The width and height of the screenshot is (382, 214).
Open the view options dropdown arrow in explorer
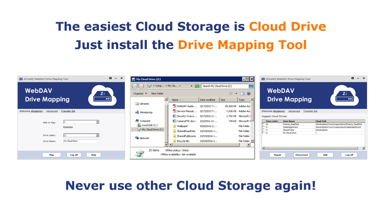(236, 94)
